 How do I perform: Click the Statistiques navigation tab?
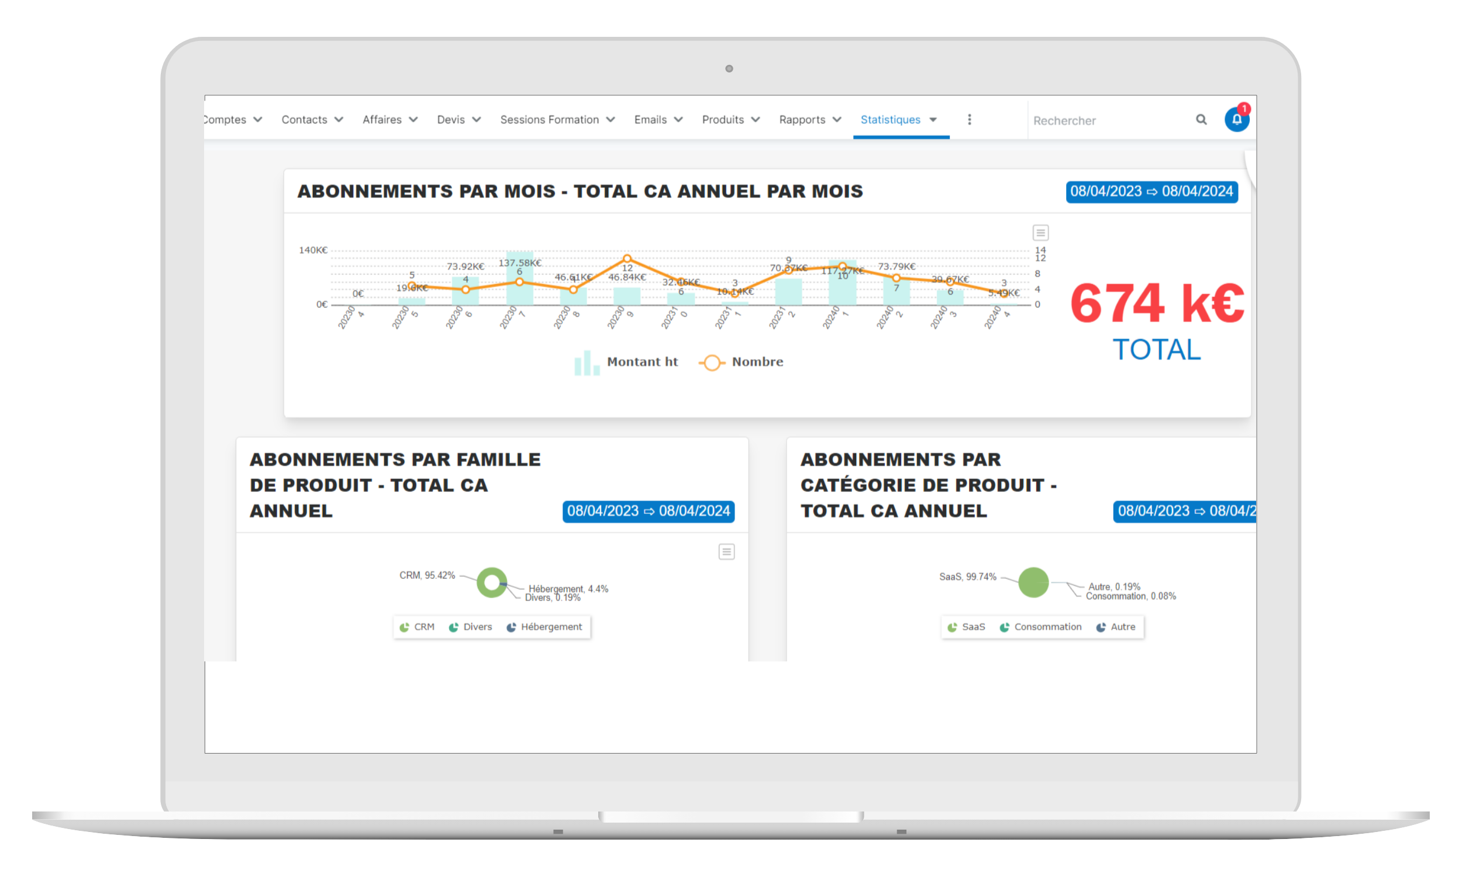(893, 120)
